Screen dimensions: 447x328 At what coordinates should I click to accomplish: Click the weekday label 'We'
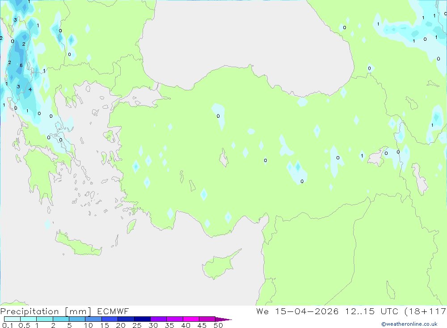[262, 311]
